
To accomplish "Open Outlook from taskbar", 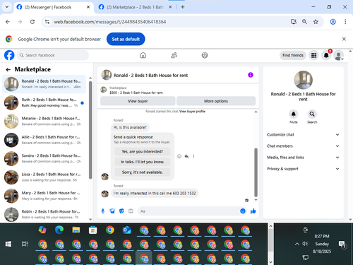I will [x=127, y=230].
